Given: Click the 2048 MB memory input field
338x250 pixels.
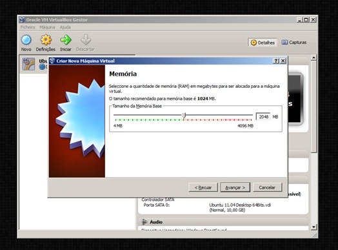Looking at the screenshot, I should tap(263, 117).
